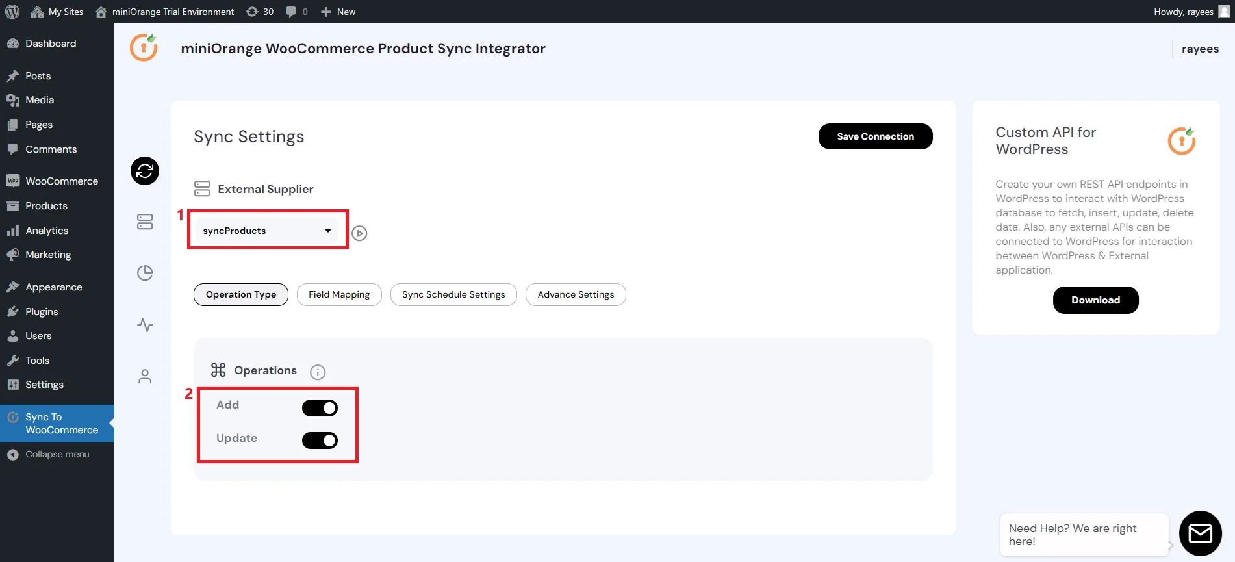Click Download Custom API for WordPress
The image size is (1235, 562).
1095,300
